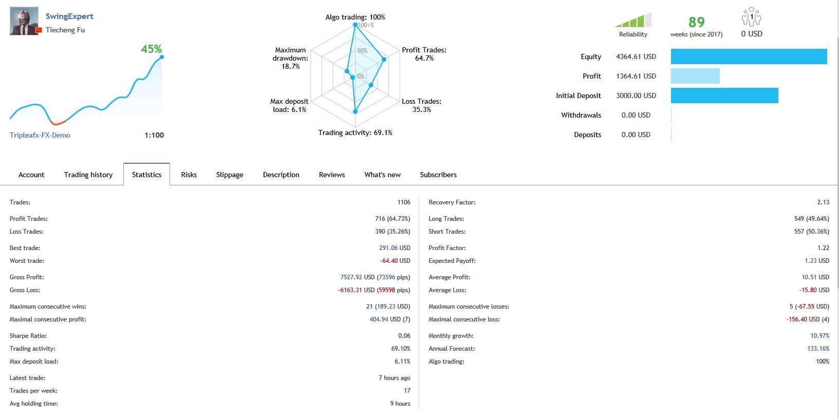The image size is (839, 419).
Task: Switch to the Account tab
Action: 31,175
